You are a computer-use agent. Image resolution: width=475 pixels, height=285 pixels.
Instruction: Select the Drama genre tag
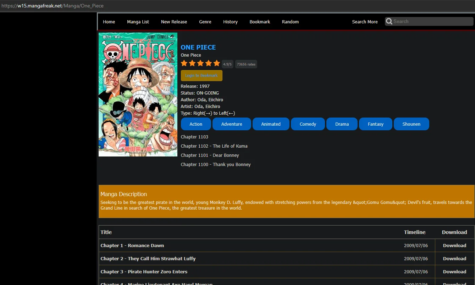click(x=342, y=124)
